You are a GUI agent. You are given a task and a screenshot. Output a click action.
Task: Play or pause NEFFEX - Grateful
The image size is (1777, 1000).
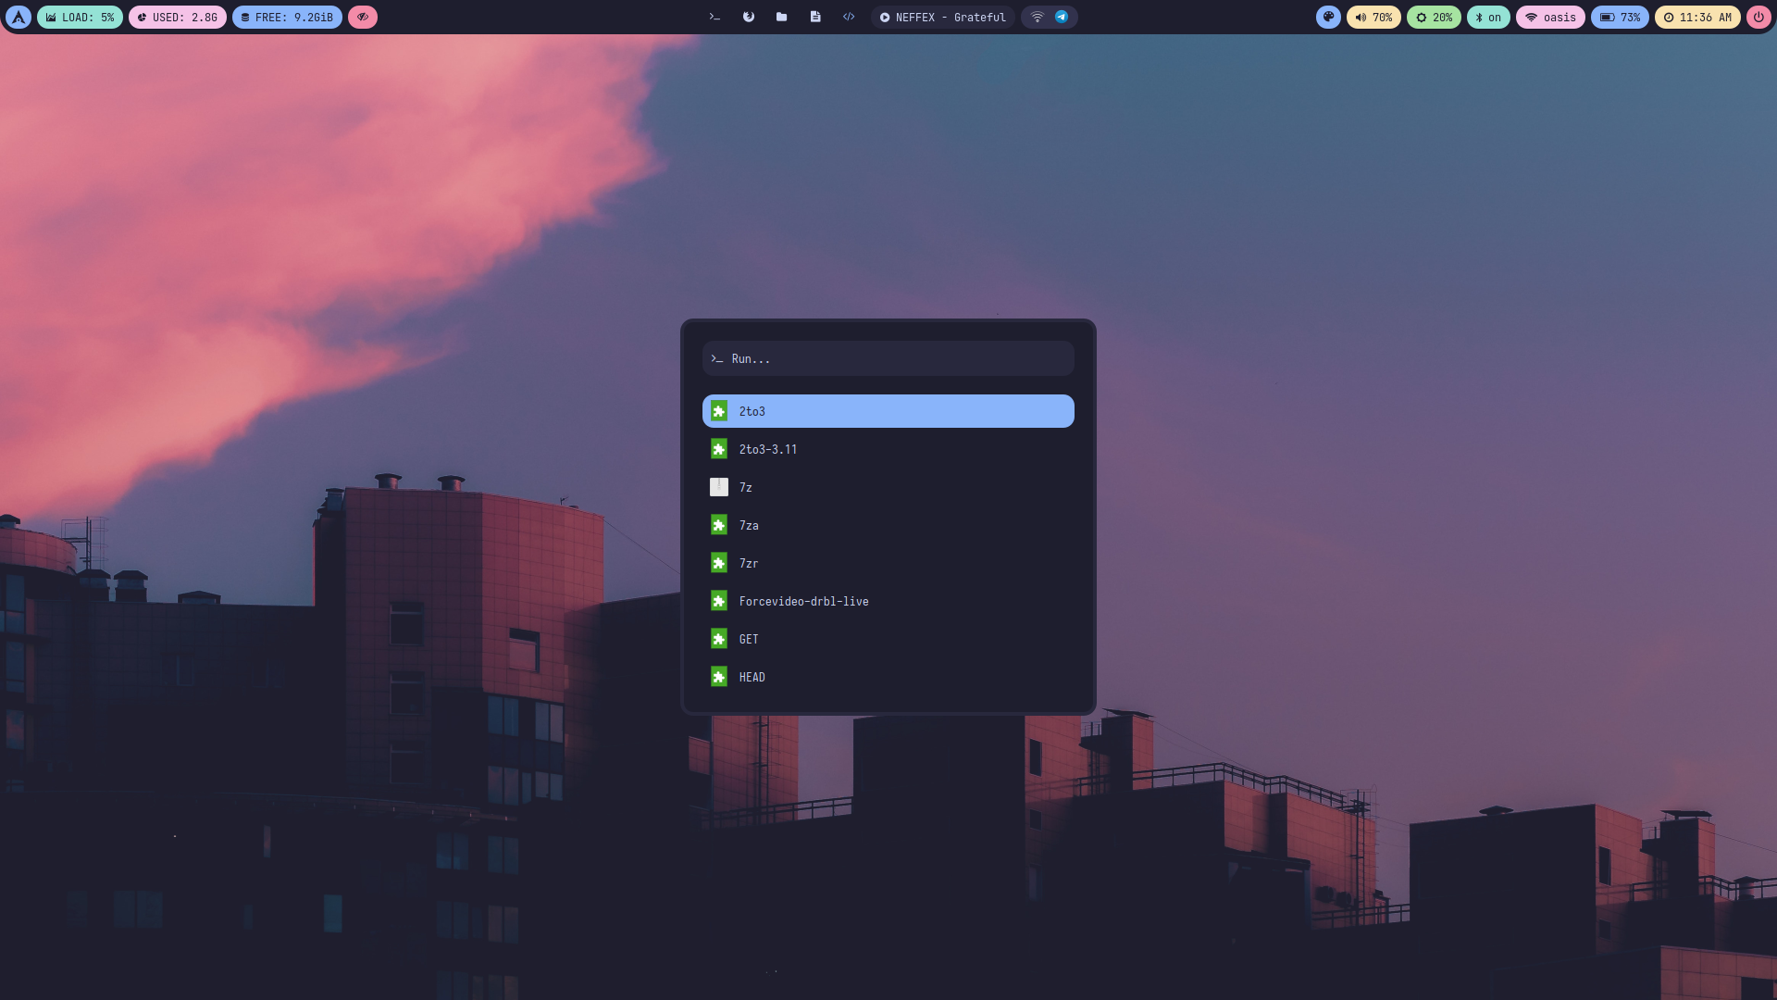tap(885, 17)
